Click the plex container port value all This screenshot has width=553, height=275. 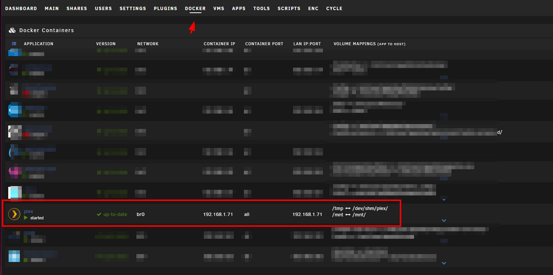(x=247, y=214)
